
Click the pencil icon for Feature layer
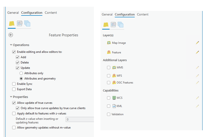tap(197, 52)
